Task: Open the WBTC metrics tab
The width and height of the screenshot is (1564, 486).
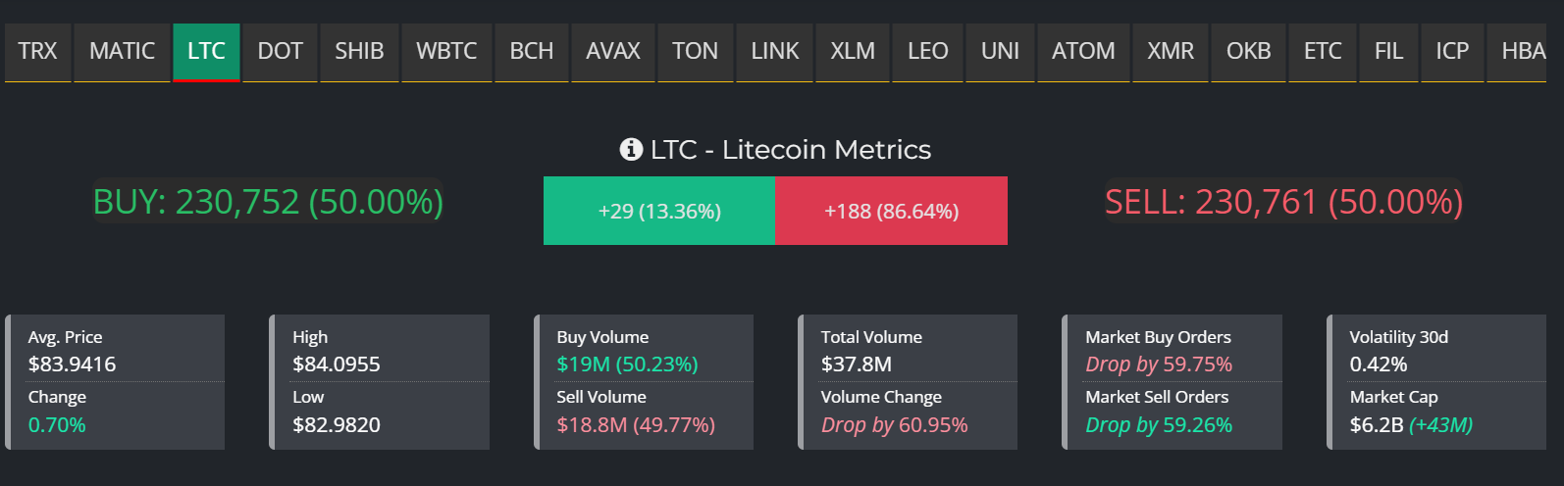Action: (446, 51)
